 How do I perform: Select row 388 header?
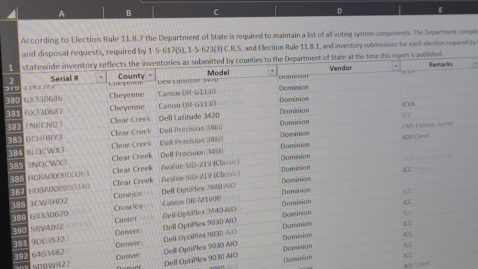[x=19, y=205]
